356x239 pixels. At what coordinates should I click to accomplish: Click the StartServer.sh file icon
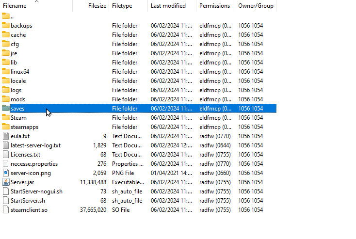point(6,200)
